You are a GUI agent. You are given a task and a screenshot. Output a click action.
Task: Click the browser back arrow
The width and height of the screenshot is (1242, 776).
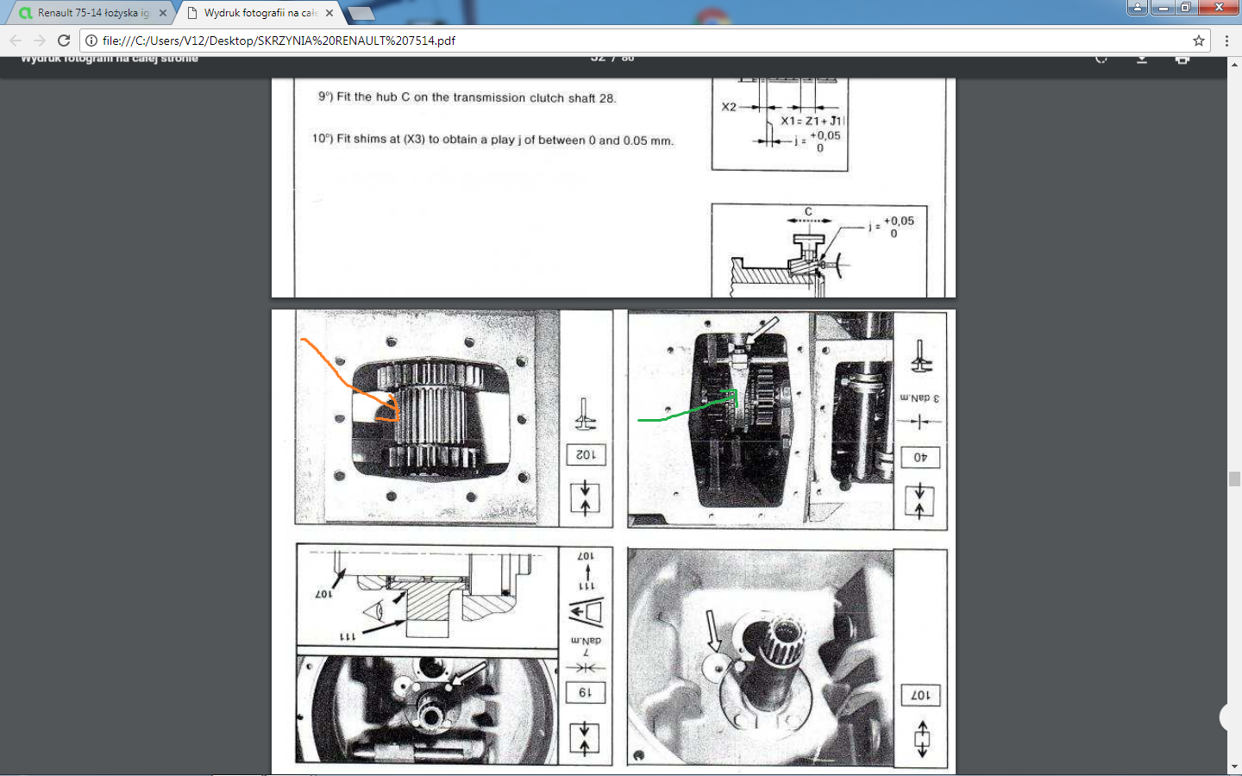pyautogui.click(x=16, y=41)
